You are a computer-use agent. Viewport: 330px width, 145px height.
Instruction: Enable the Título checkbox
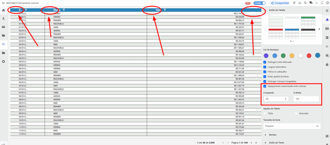tap(265, 113)
